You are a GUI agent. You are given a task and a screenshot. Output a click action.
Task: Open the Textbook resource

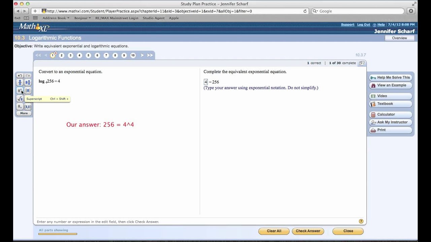pos(391,104)
